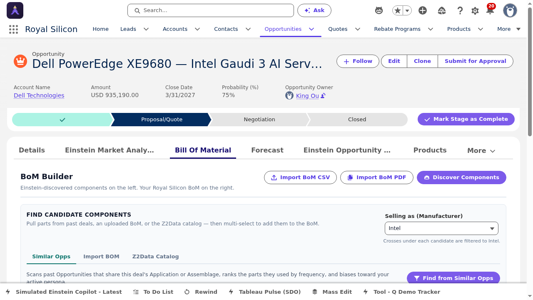Expand the Accounts nav chevron menu
Viewport: 533px width, 300px height.
(x=197, y=29)
